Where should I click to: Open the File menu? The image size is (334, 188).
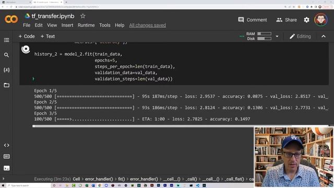click(27, 25)
